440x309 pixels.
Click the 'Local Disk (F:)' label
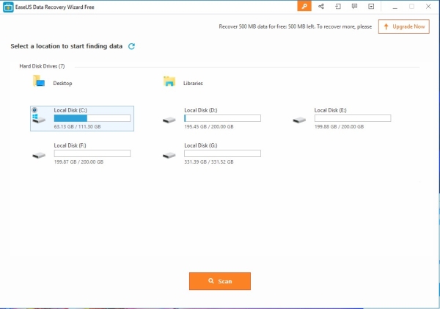tap(70, 145)
